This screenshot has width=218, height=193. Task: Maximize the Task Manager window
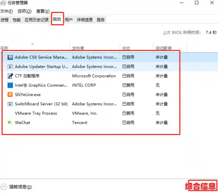tap(197, 3)
